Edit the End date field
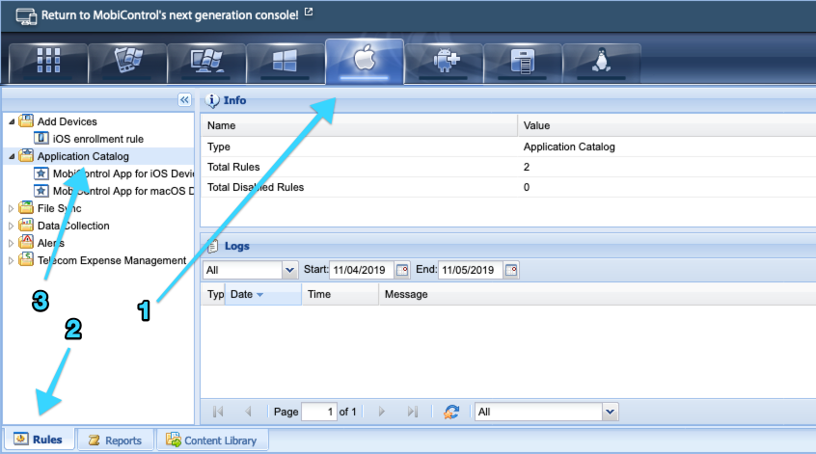 (x=470, y=270)
